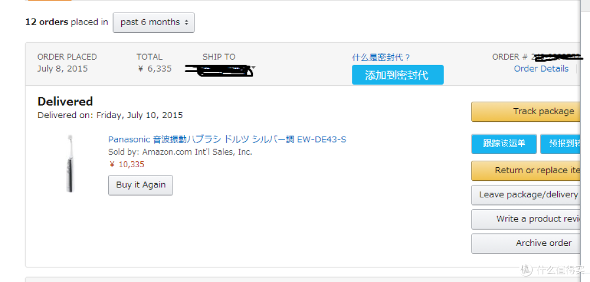Click the 12 orders count text
The image size is (590, 282).
click(x=46, y=22)
